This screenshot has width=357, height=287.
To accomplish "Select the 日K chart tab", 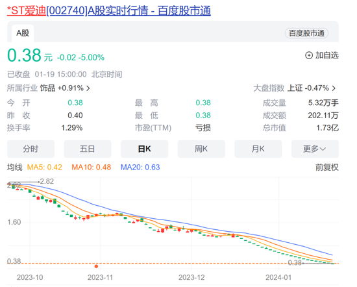I will click(x=144, y=149).
